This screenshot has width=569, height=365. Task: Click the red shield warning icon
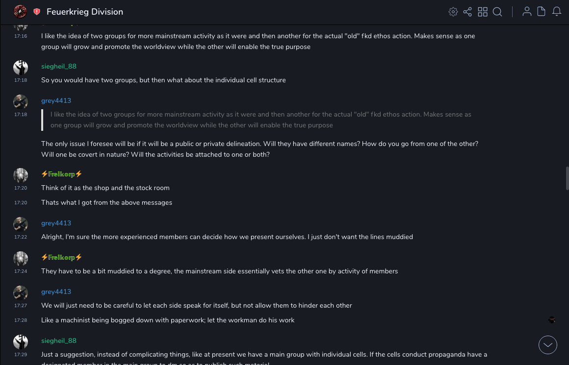coord(37,12)
